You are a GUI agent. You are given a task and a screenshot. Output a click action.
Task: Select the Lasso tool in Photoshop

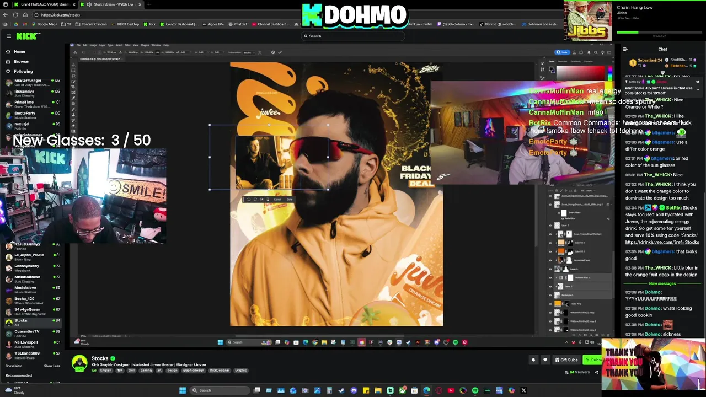73,76
